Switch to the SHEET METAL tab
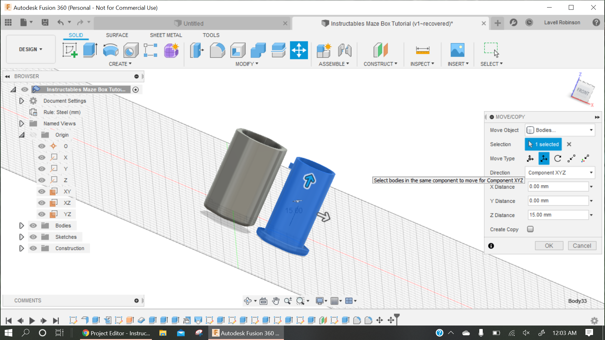This screenshot has width=605, height=340. (x=166, y=35)
